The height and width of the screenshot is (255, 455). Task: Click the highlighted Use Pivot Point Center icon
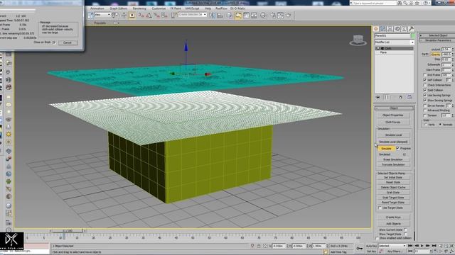click(x=132, y=16)
